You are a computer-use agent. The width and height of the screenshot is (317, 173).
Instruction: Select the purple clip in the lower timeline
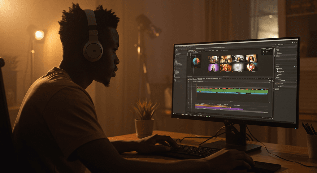pyautogui.click(x=219, y=109)
